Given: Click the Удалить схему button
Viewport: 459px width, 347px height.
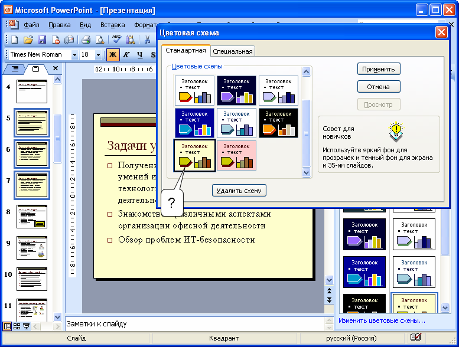Looking at the screenshot, I should click(239, 191).
